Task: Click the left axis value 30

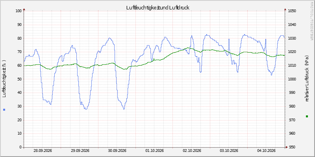Action: click(19, 106)
